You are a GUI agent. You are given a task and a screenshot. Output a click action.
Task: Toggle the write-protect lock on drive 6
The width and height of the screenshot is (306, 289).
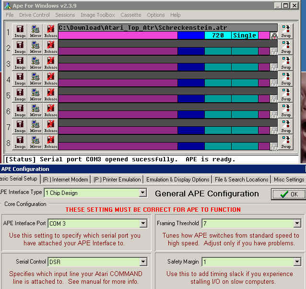pos(274,115)
